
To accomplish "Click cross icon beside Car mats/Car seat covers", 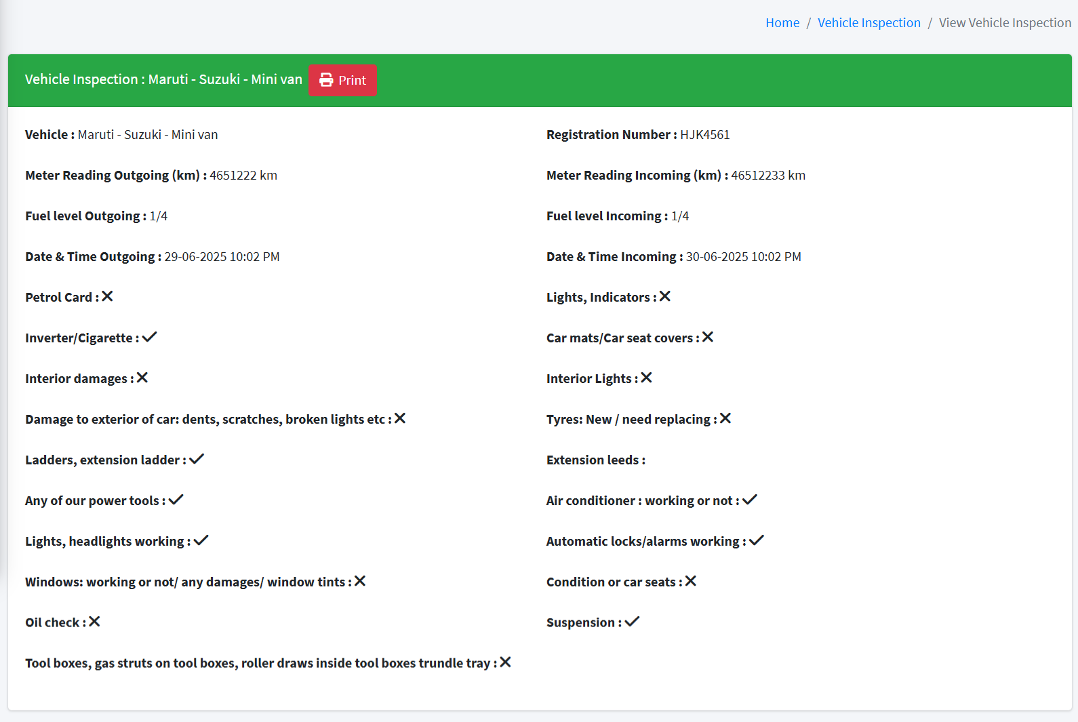I will (708, 337).
